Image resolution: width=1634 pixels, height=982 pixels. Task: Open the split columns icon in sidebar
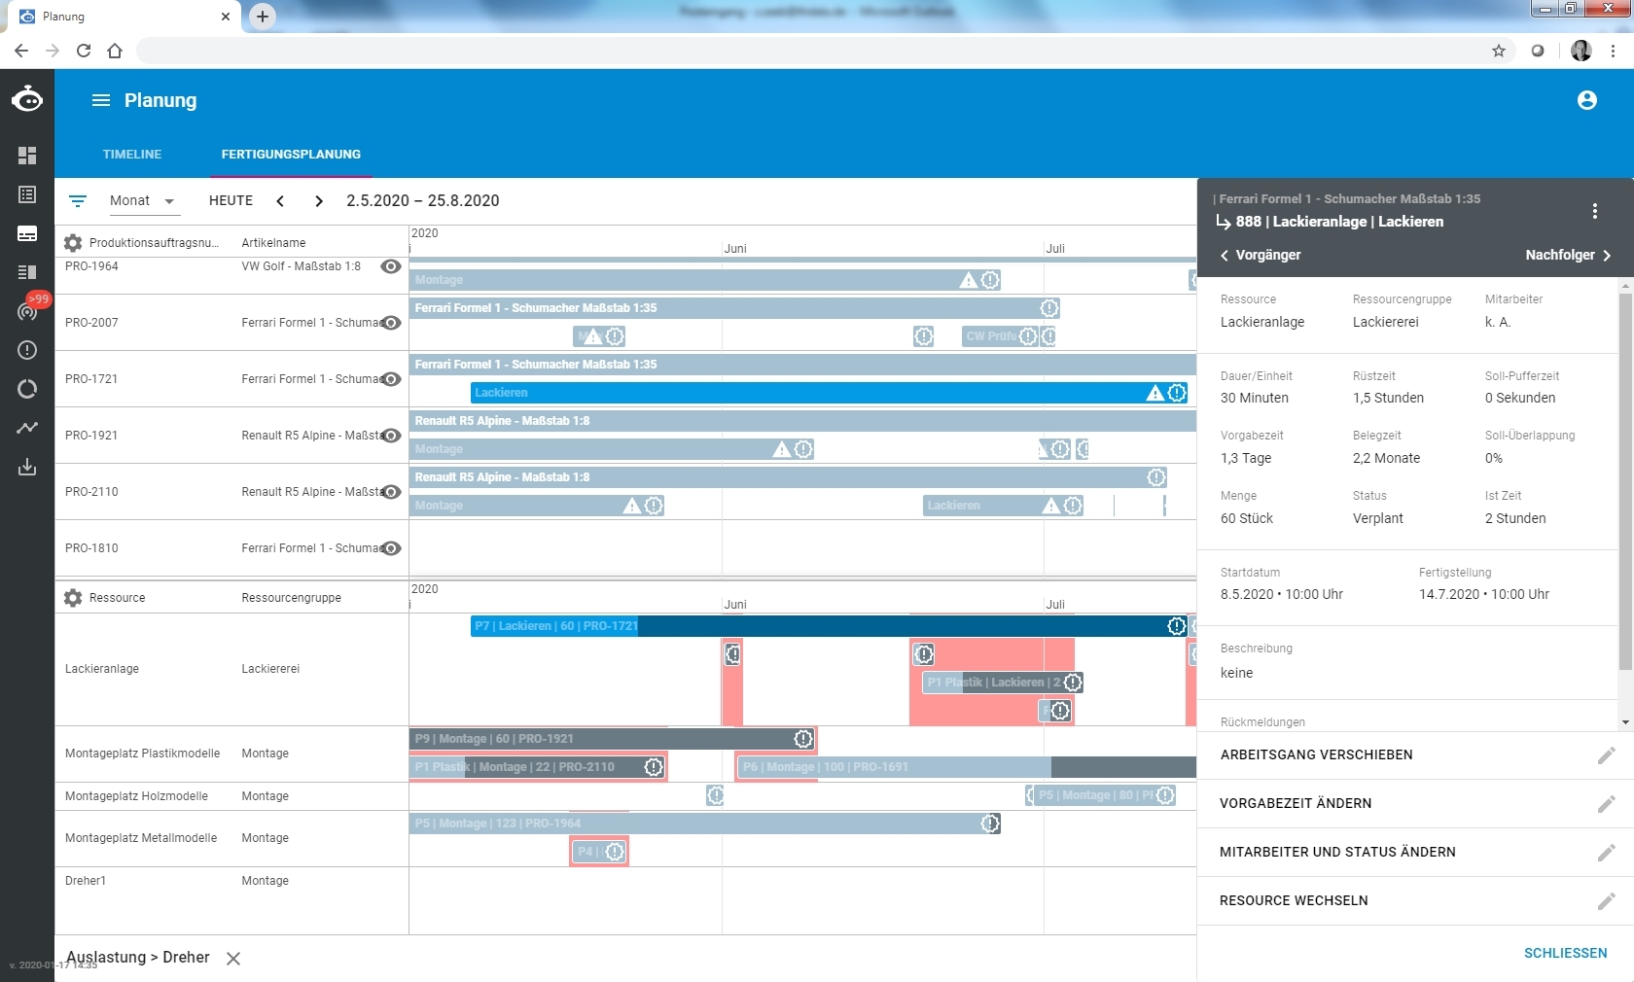pyautogui.click(x=27, y=272)
